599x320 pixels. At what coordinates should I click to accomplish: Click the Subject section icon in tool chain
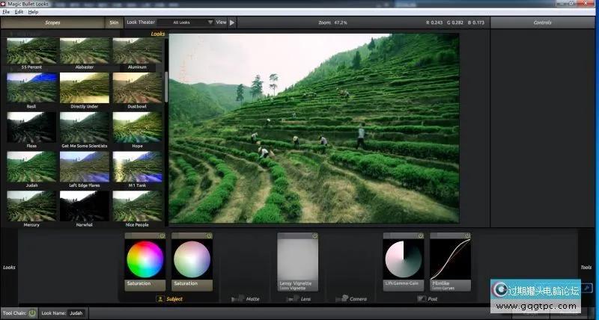159,299
